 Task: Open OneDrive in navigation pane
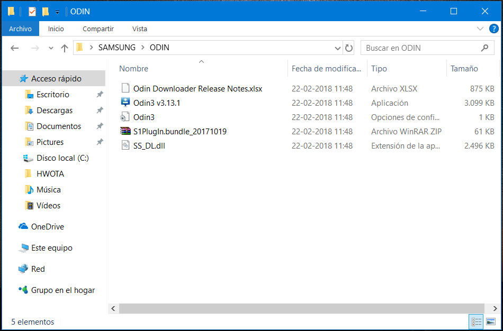pyautogui.click(x=47, y=227)
